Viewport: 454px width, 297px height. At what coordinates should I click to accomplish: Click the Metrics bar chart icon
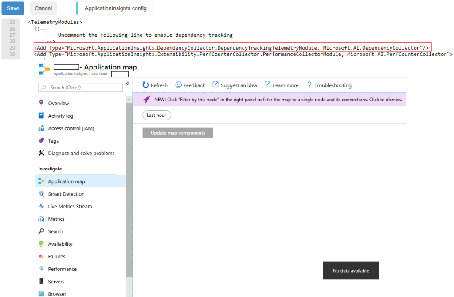pyautogui.click(x=41, y=219)
